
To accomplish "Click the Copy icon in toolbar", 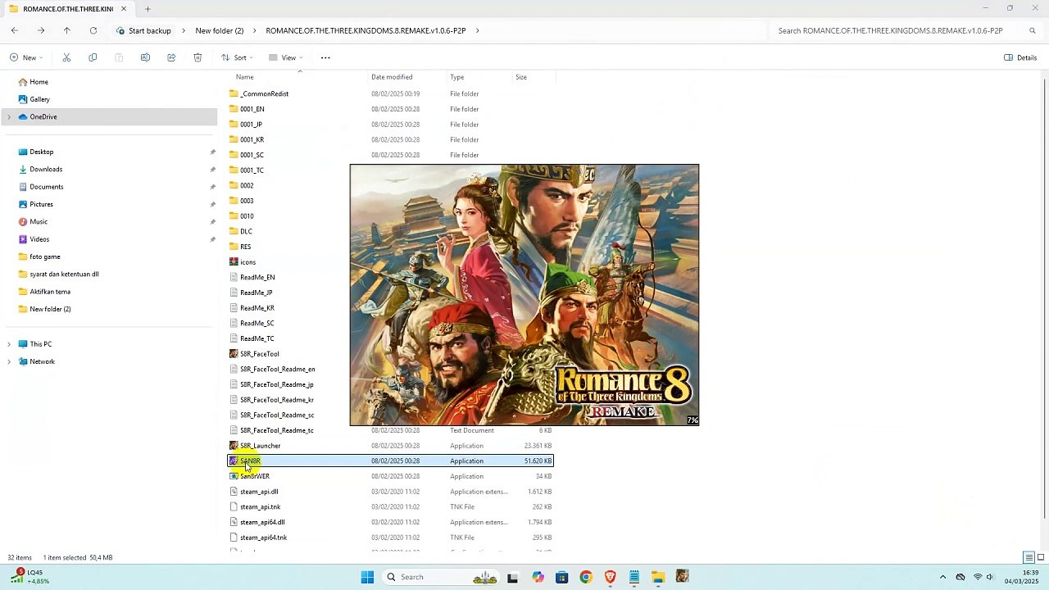I will point(93,57).
